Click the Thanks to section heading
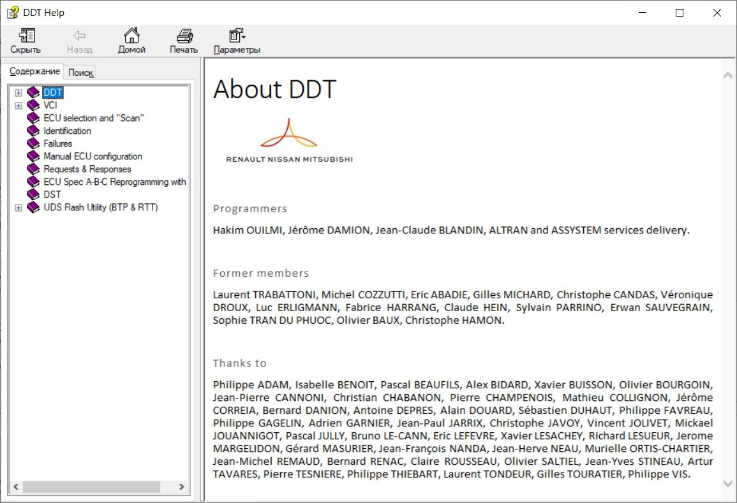 (240, 363)
